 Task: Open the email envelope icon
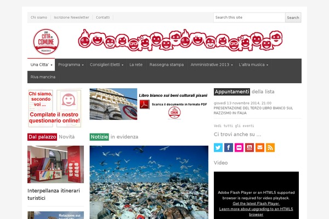[260, 147]
